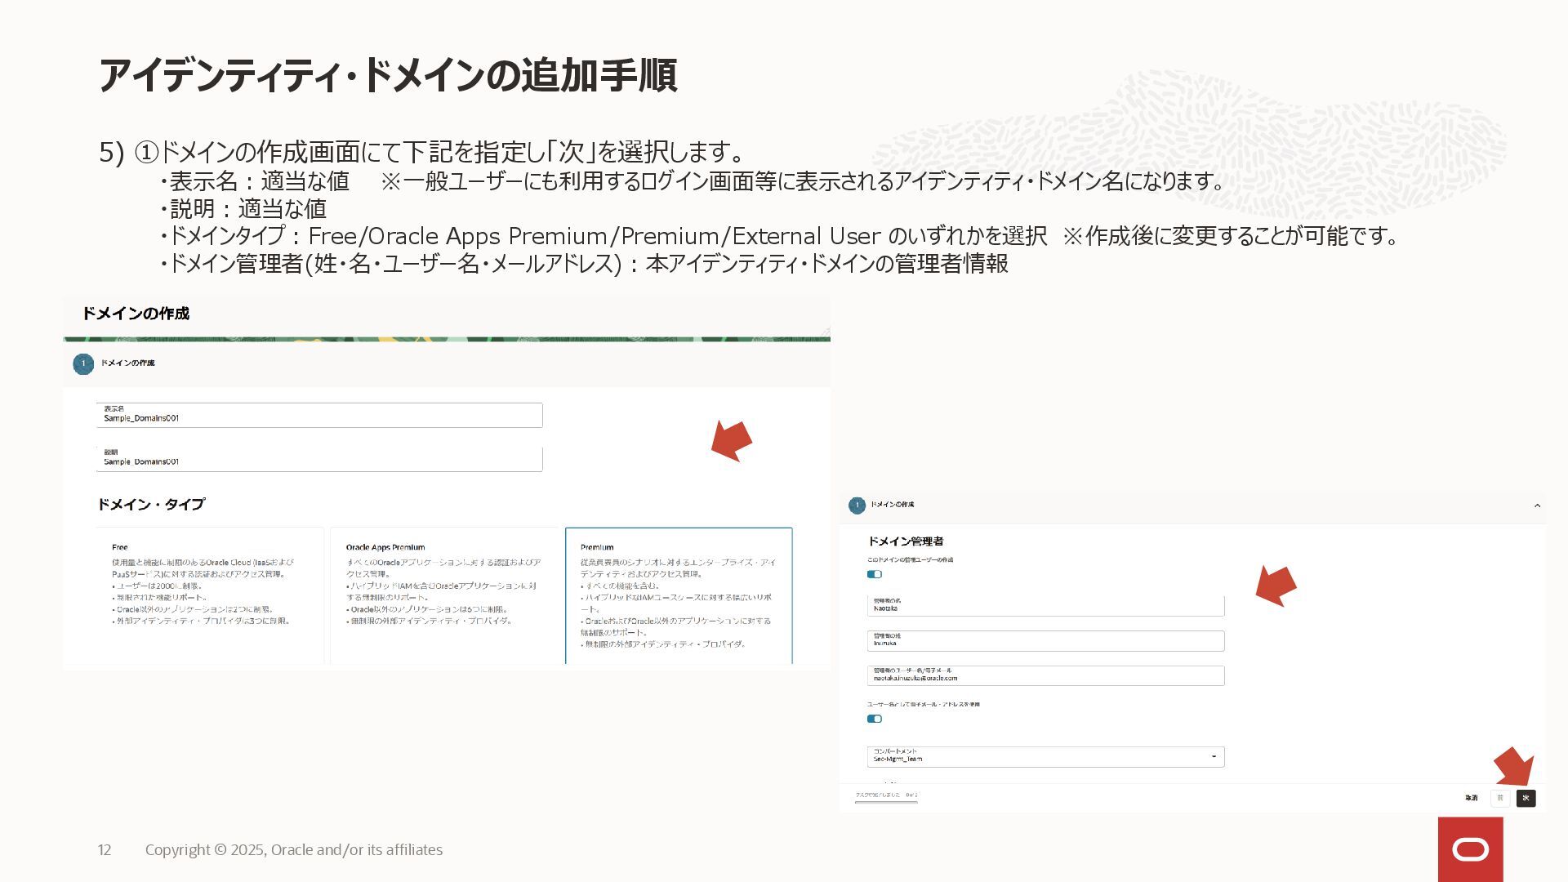Click the slide page number 12
The width and height of the screenshot is (1568, 882).
pos(105,850)
